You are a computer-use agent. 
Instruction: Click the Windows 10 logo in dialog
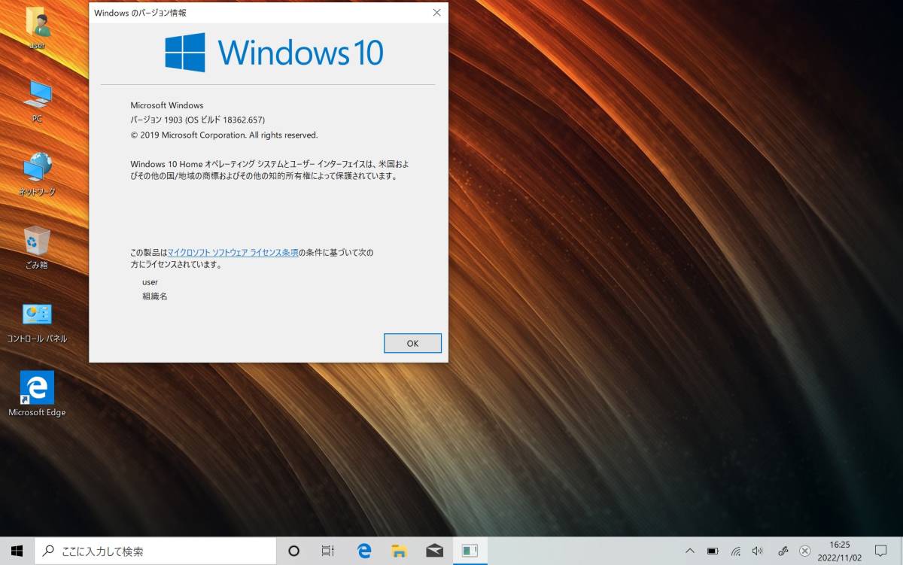click(x=274, y=53)
